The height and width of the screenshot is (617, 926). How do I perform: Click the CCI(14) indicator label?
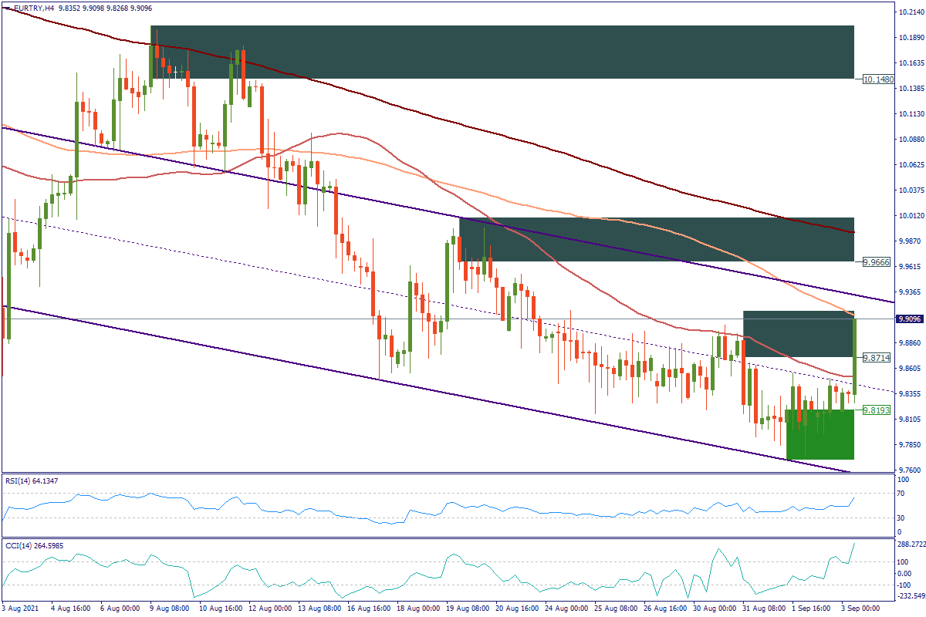[34, 545]
